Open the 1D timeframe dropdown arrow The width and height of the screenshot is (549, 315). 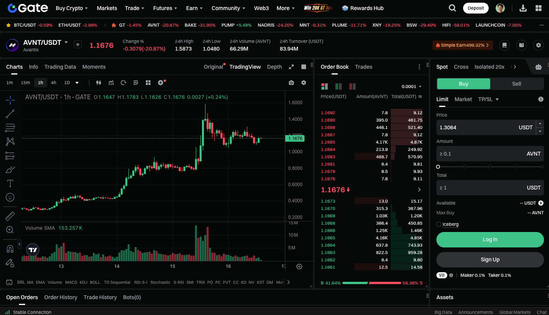point(76,83)
